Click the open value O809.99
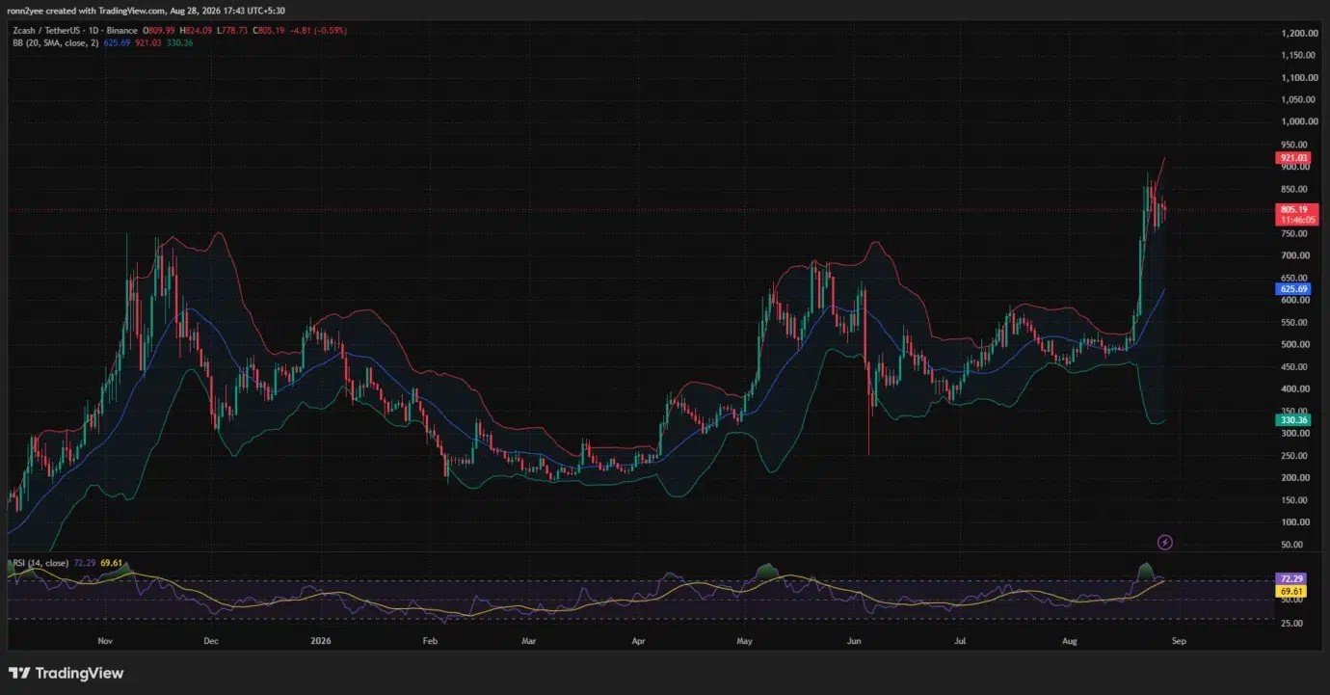The width and height of the screenshot is (1330, 695). [159, 31]
